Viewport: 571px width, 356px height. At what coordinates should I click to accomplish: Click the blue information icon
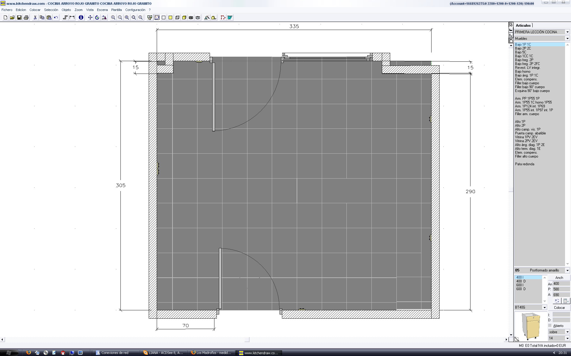tap(81, 18)
